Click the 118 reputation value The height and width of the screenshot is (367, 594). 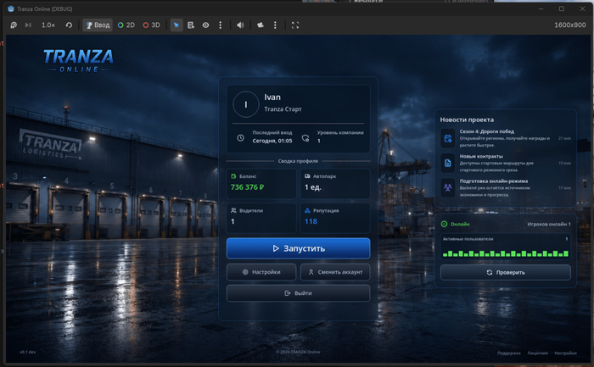(311, 221)
